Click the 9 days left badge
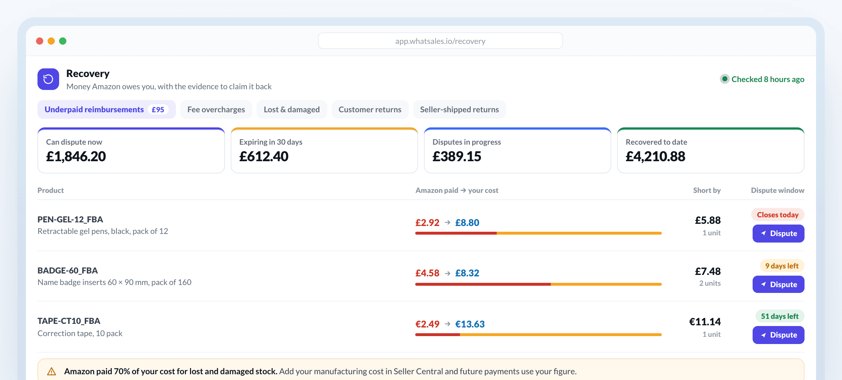 pyautogui.click(x=782, y=266)
